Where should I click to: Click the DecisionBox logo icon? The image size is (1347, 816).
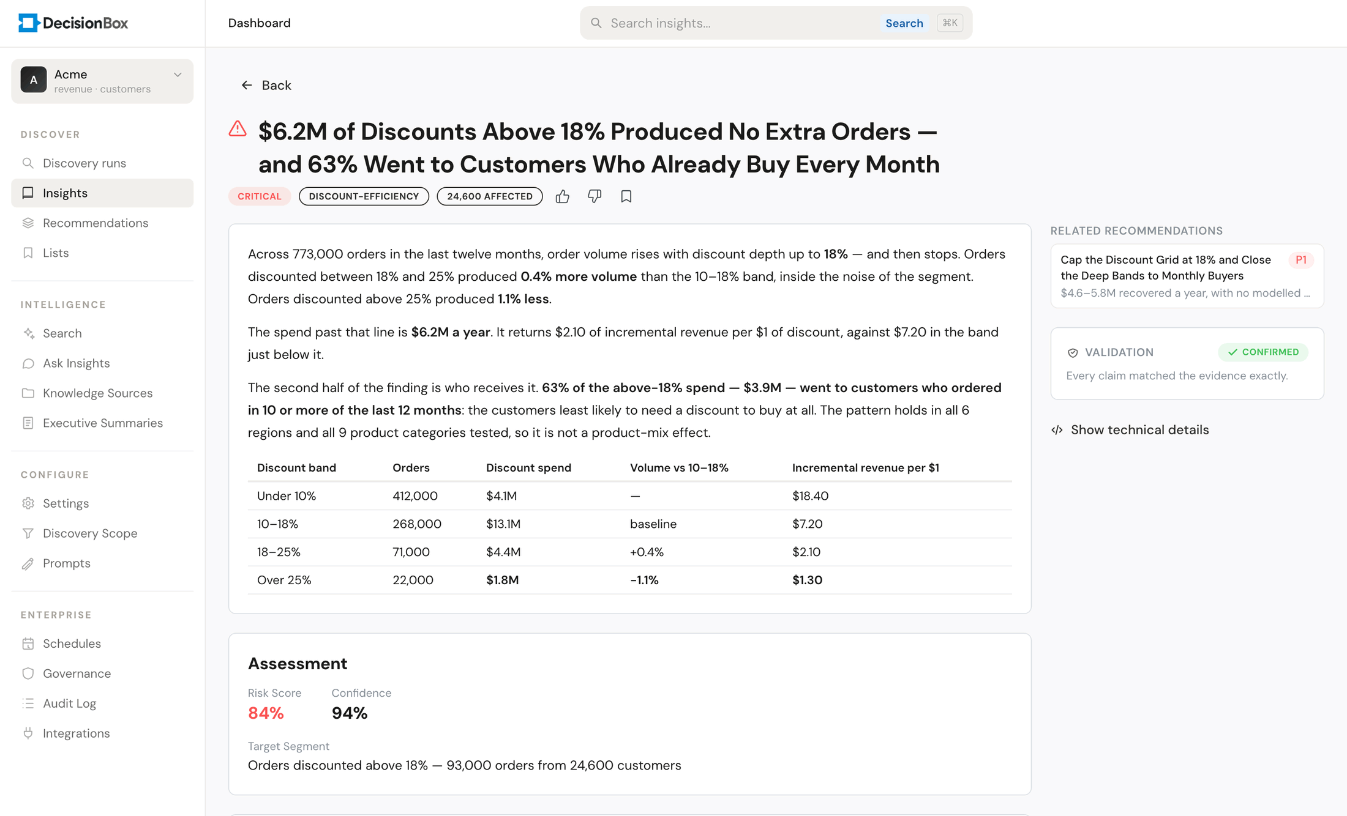pos(29,23)
